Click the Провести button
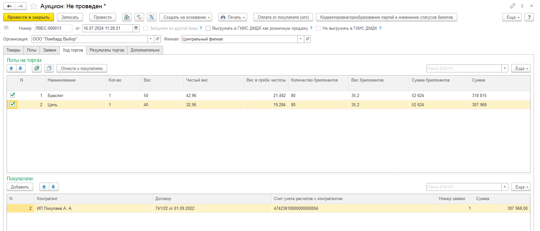Screen dimensions: 540x231 pos(103,17)
